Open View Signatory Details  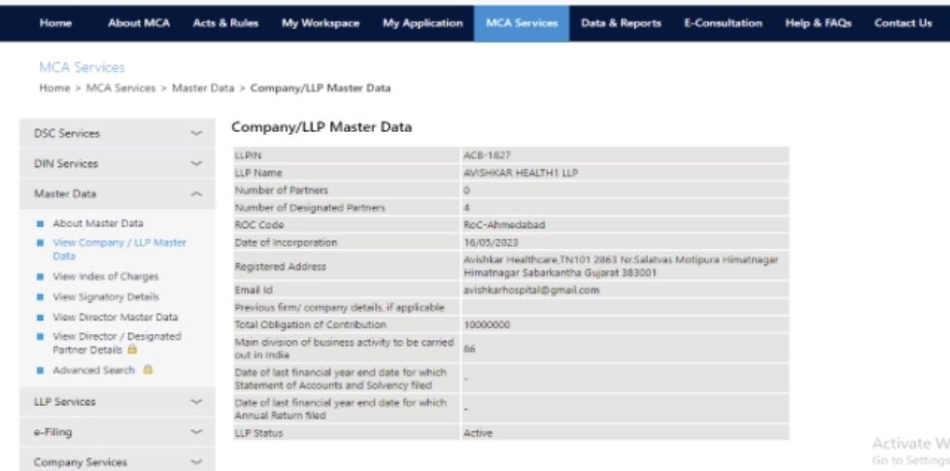(106, 296)
